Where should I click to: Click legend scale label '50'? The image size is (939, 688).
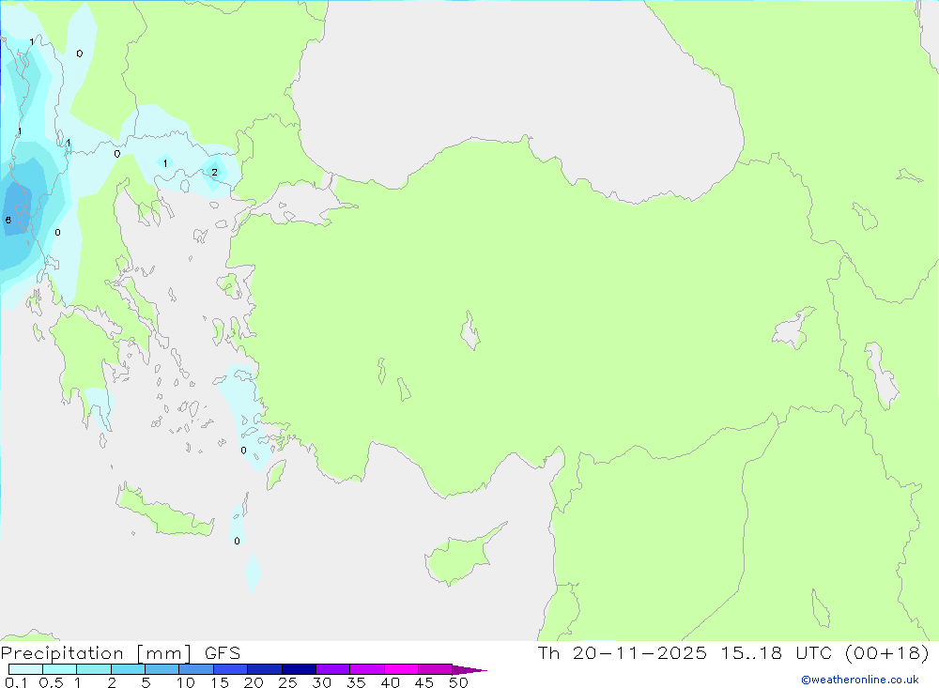458,682
